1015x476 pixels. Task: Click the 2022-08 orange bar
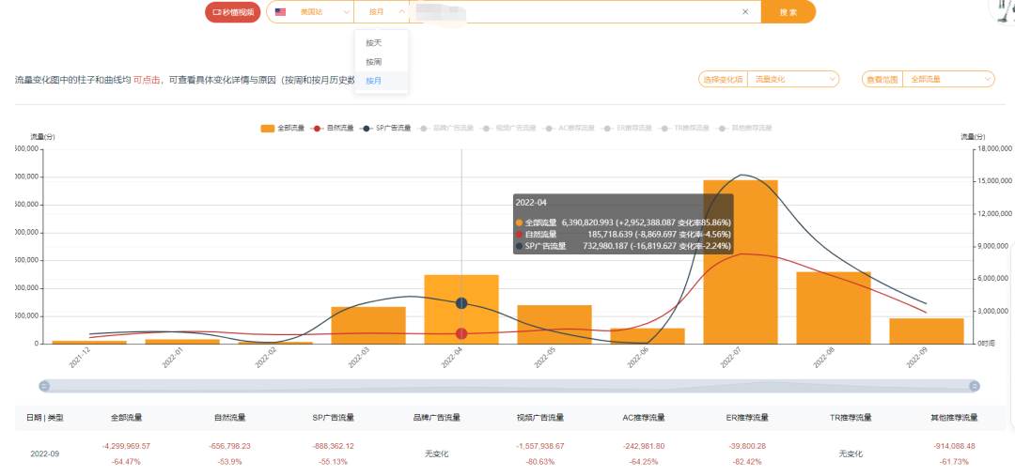pos(833,308)
